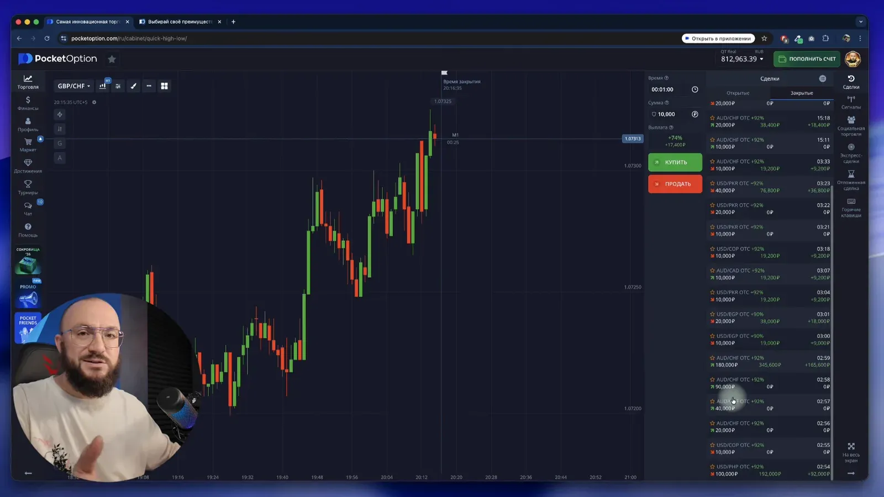
Task: Open the Сигналы signals panel
Action: tap(851, 102)
